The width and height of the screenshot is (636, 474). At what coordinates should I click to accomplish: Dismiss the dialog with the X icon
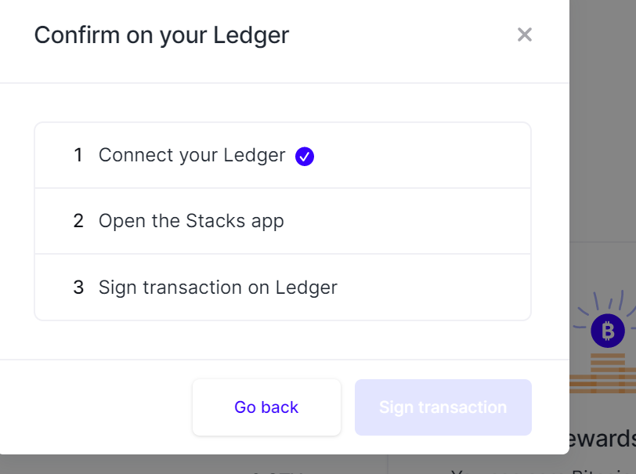tap(524, 34)
